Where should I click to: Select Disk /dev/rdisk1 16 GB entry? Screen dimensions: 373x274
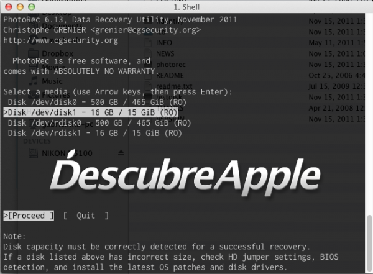point(94,133)
